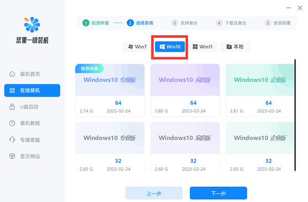Click the 下一步 button
Viewport: 308px width, 202px height.
[218, 193]
